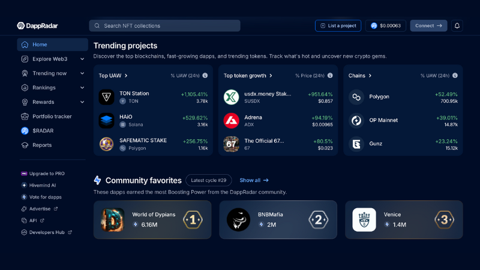Image resolution: width=480 pixels, height=270 pixels.
Task: Open Portfolio tracker from sidebar
Action: [52, 116]
